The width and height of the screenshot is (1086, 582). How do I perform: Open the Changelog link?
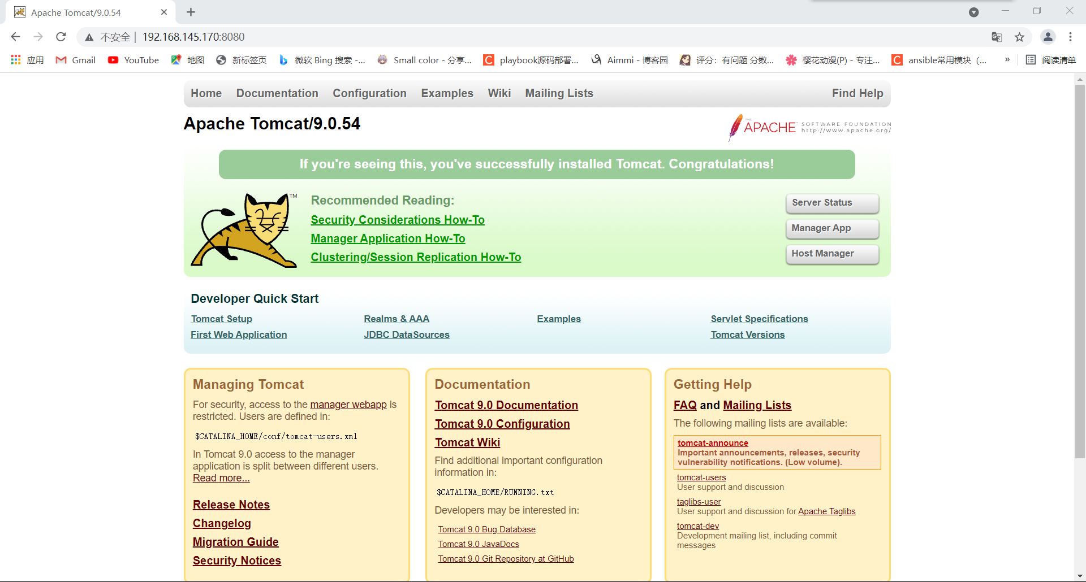[222, 523]
